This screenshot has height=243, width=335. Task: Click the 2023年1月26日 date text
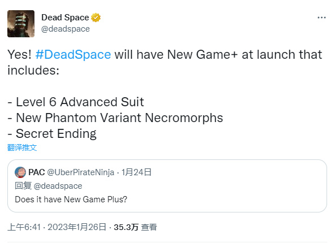point(77,227)
